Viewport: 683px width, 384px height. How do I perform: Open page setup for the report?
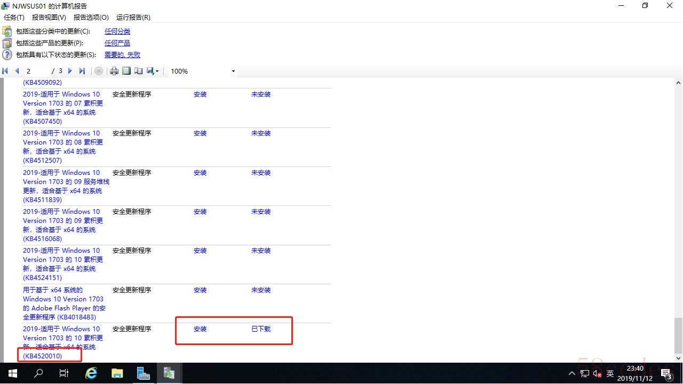coord(138,71)
